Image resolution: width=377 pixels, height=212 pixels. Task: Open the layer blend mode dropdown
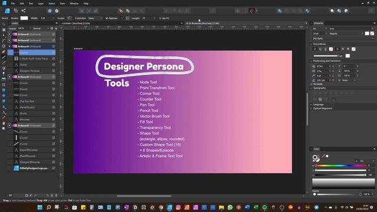pyautogui.click(x=41, y=28)
